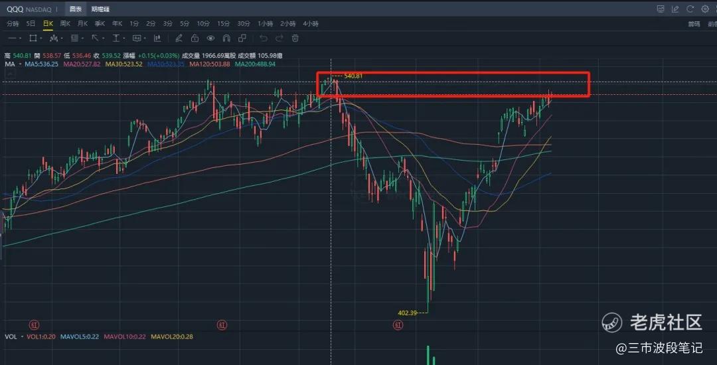Undo the last drawing action
Screen dimensions: 717x365
tap(263, 38)
